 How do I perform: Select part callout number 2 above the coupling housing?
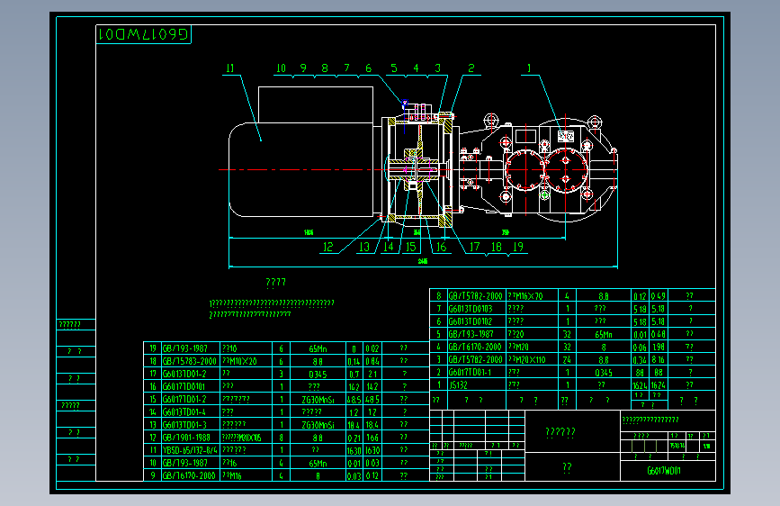[471, 68]
